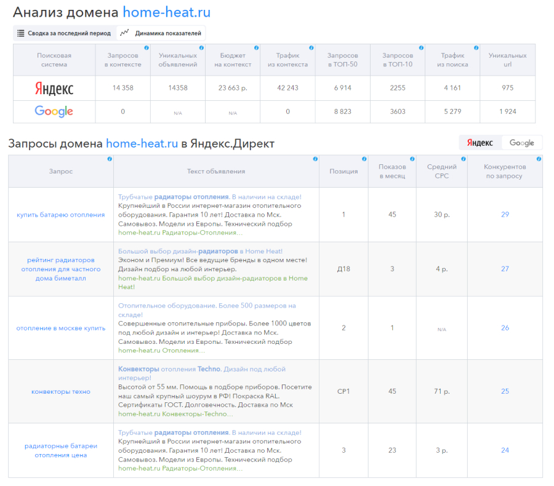Screen dimensions: 554x486
Task: Click competitors count 29 link
Action: coord(505,215)
